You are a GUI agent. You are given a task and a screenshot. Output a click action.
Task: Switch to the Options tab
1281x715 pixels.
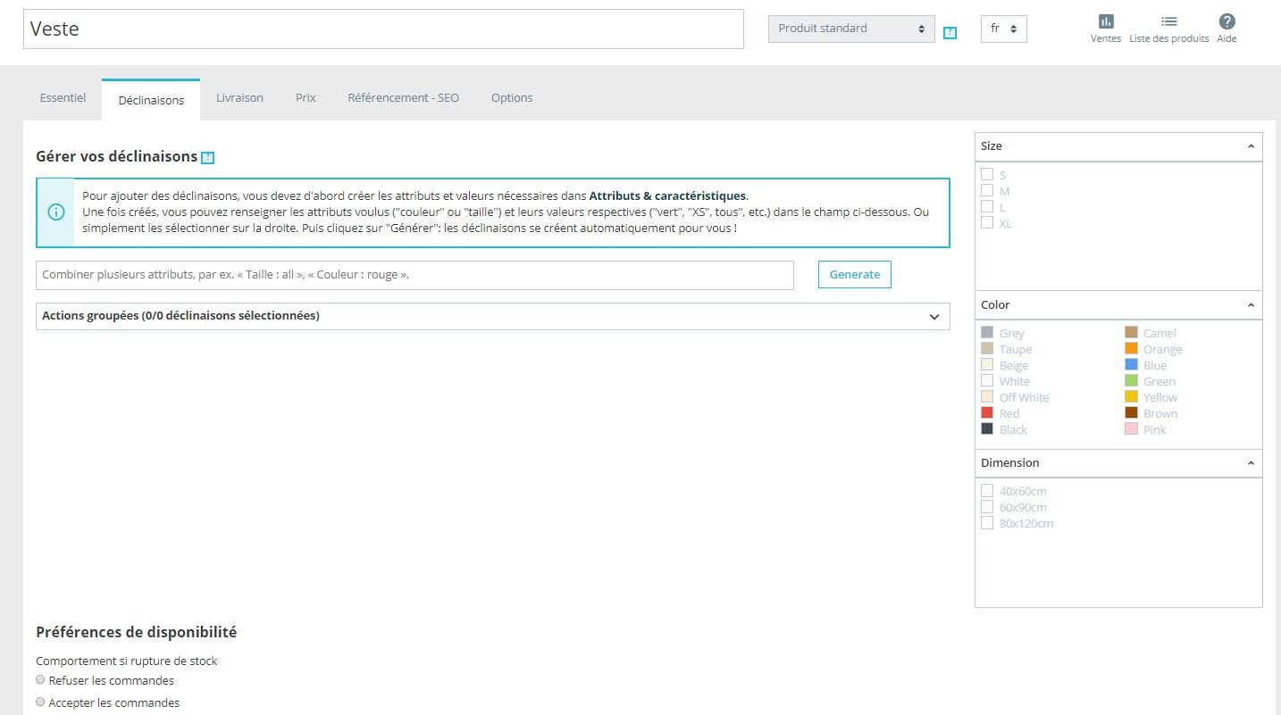tap(512, 98)
